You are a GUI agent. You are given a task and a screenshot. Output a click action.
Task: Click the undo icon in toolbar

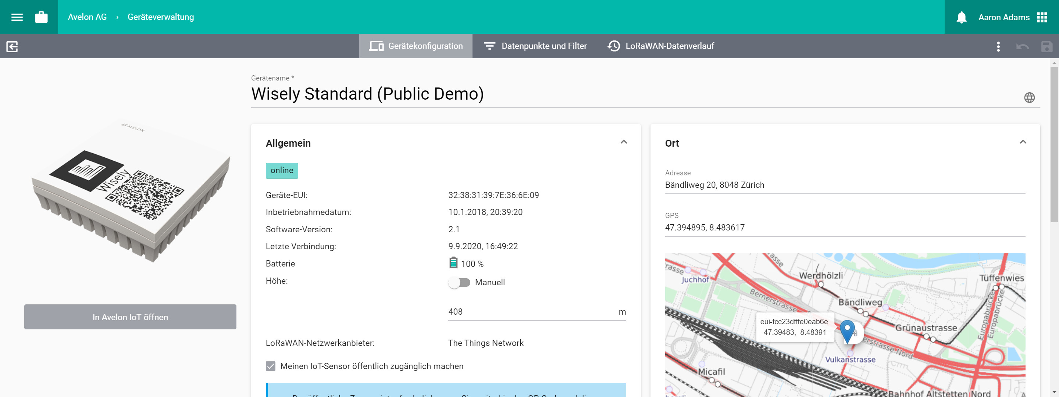point(1022,46)
